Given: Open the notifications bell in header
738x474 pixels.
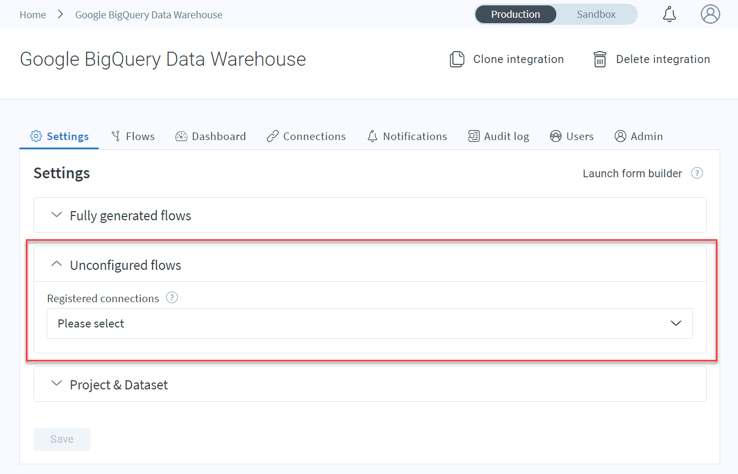Looking at the screenshot, I should [x=670, y=15].
